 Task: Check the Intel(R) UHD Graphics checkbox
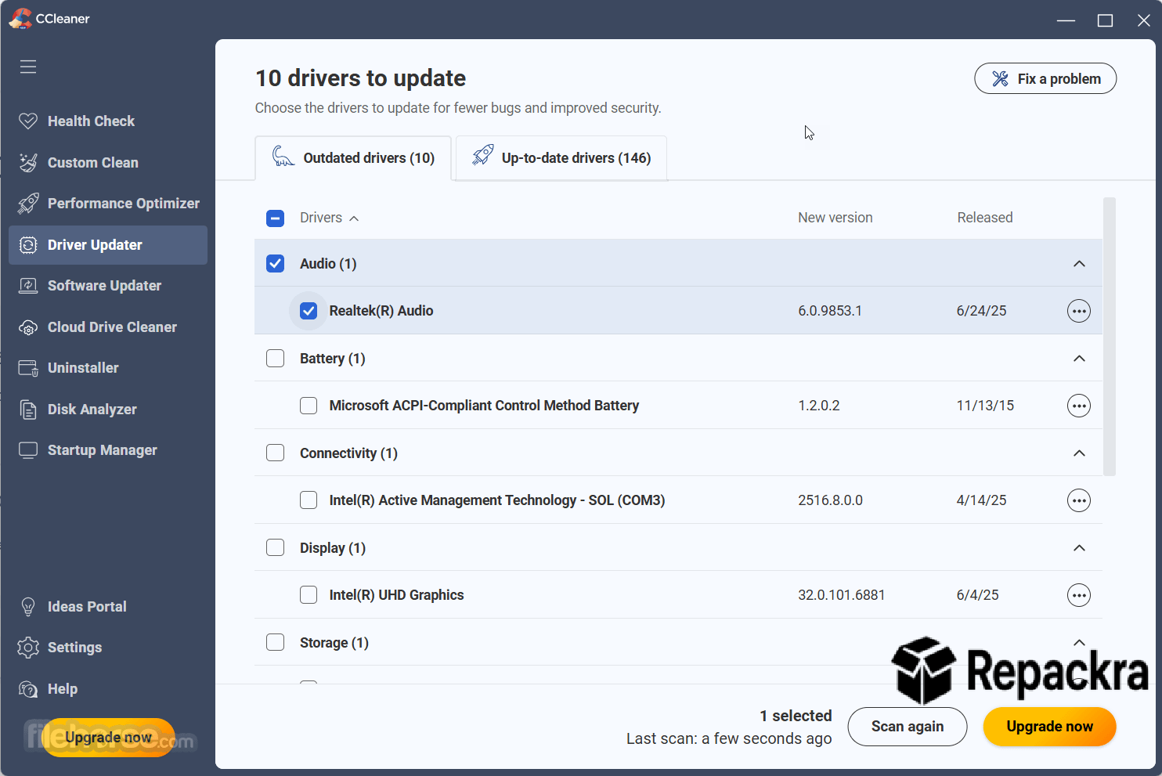tap(309, 595)
